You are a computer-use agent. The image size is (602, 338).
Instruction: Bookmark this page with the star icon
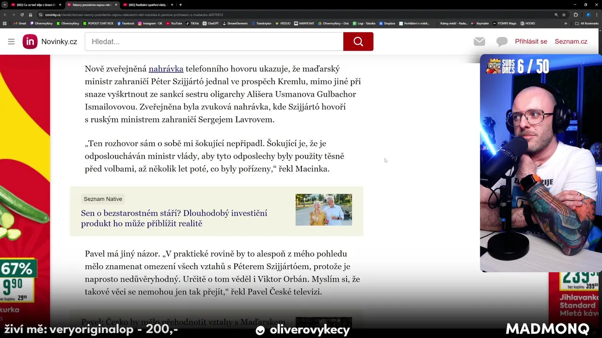(x=564, y=15)
